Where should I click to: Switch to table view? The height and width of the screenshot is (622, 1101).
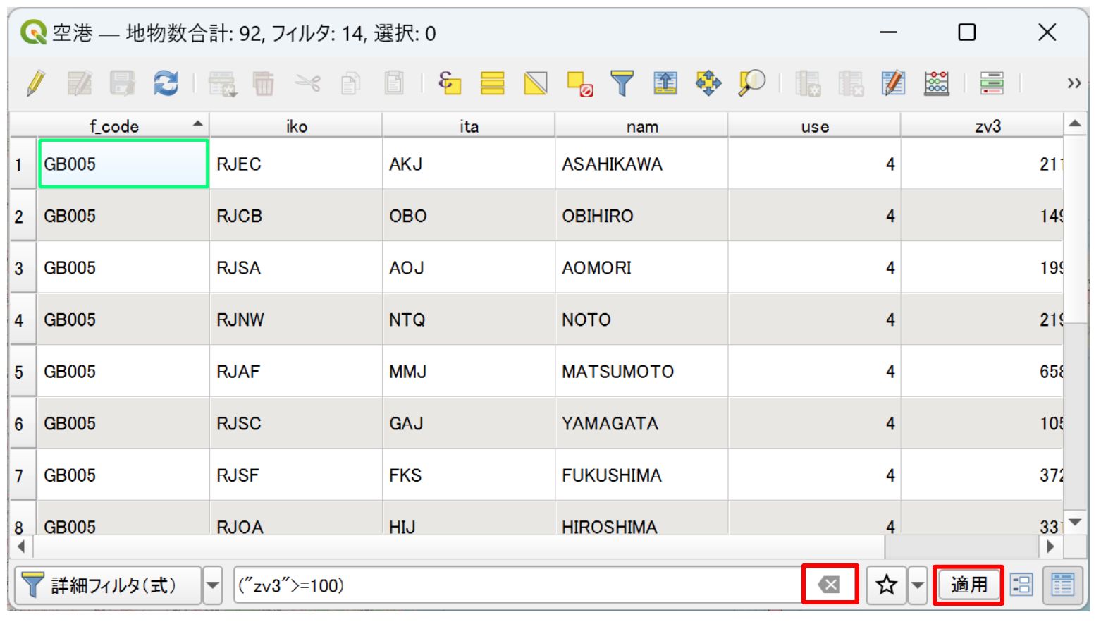1062,585
